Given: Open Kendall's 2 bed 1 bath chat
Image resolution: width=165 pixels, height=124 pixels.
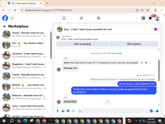Looking at the screenshot, I should (x=26, y=116).
